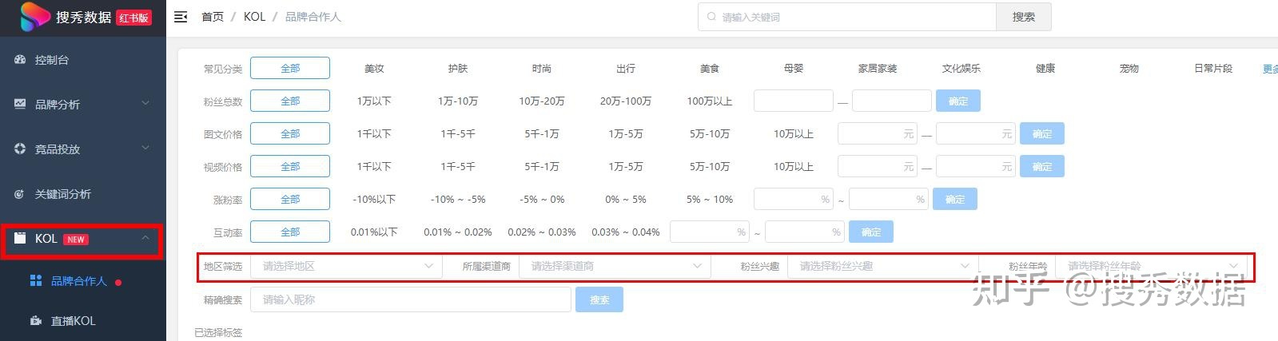
Task: Show 更多 categories link
Action: point(1270,69)
